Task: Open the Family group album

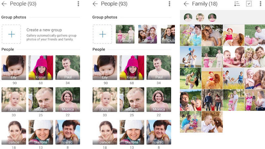Action: click(x=125, y=34)
